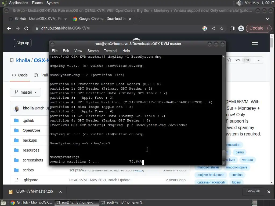This screenshot has width=275, height=206.
Task: Click the mojave-hackintosh topic tag
Action: coord(211,175)
